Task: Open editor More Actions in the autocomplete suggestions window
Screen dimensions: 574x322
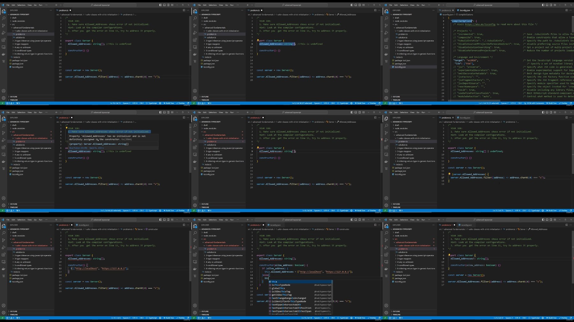Action: 379,225
